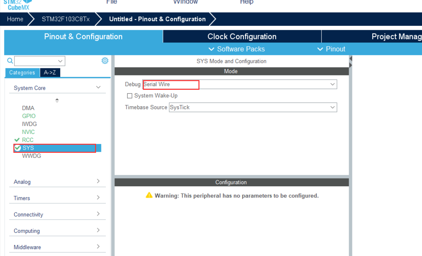The height and width of the screenshot is (256, 422).
Task: Click Untitled - Pinout & Configuration breadcrumb
Action: click(157, 19)
